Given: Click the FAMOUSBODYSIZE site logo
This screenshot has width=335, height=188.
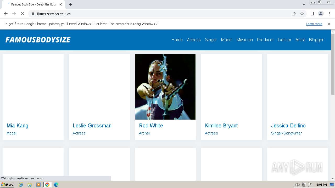Looking at the screenshot, I should tap(38, 40).
